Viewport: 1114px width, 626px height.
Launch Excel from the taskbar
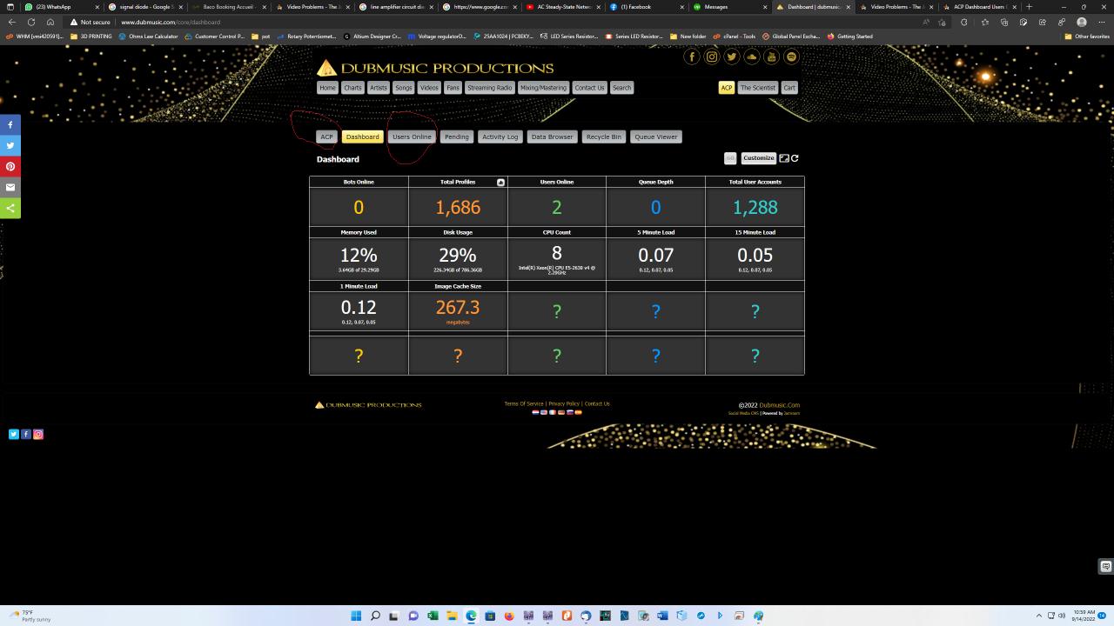coord(433,616)
